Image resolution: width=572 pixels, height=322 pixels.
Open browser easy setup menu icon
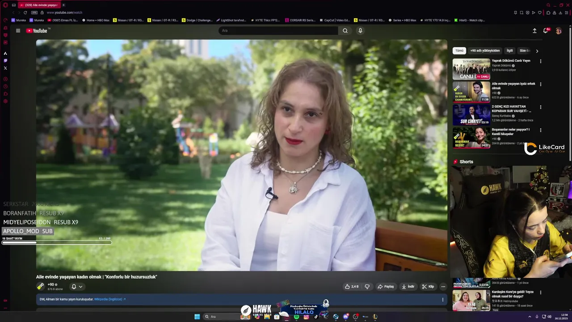[x=567, y=13]
